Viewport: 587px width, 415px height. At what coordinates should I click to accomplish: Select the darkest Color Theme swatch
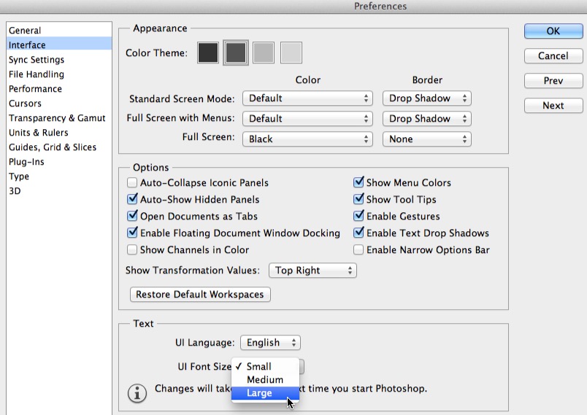[x=208, y=53]
